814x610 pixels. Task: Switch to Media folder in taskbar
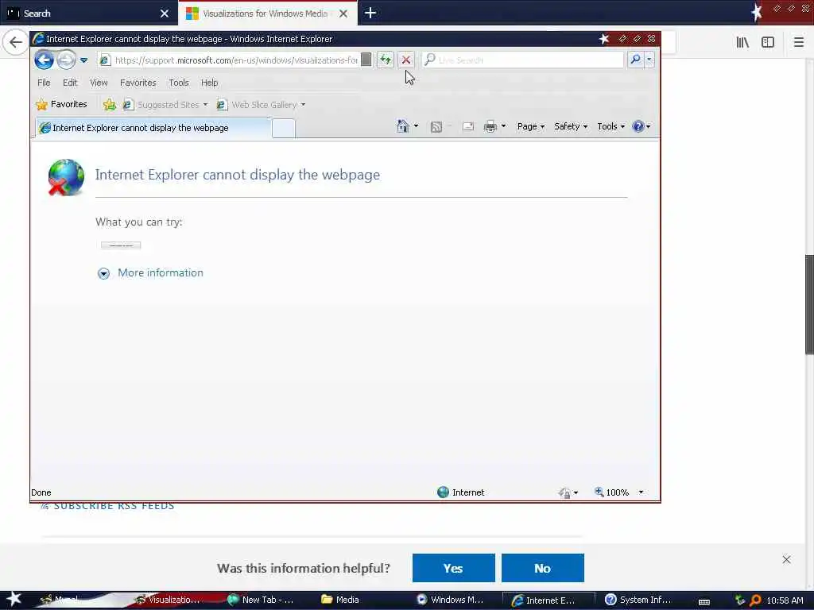[x=340, y=600]
